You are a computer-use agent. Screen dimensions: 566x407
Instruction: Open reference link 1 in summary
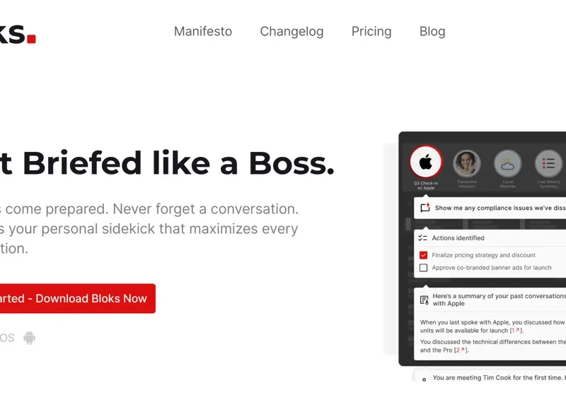pos(516,331)
